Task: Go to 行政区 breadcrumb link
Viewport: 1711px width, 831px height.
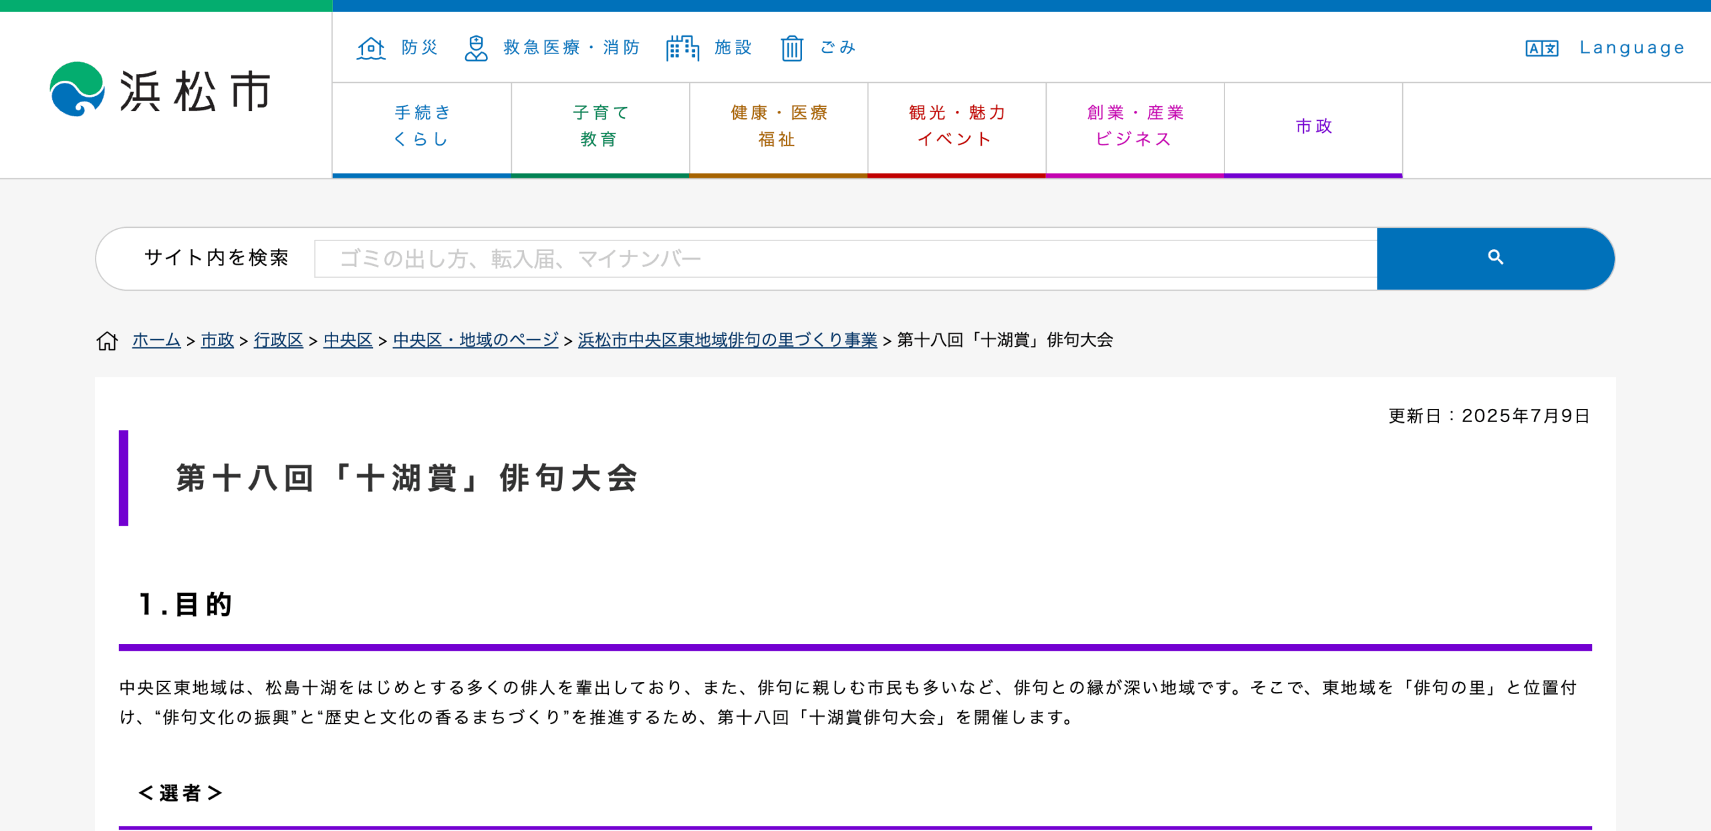Action: 279,340
